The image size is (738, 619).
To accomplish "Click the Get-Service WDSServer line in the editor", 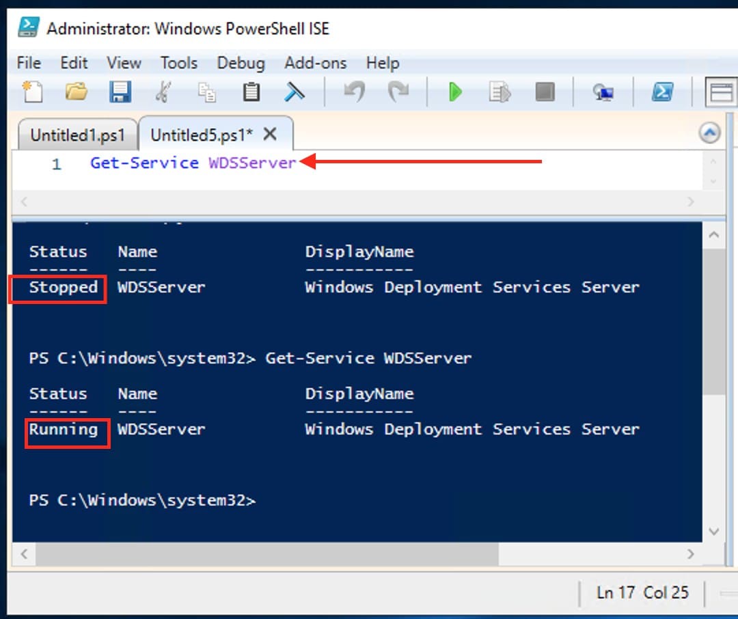I will tap(193, 163).
